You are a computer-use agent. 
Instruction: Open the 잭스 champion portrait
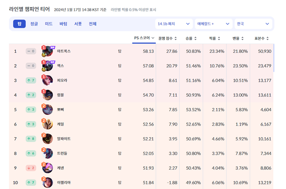pyautogui.click(x=48, y=66)
